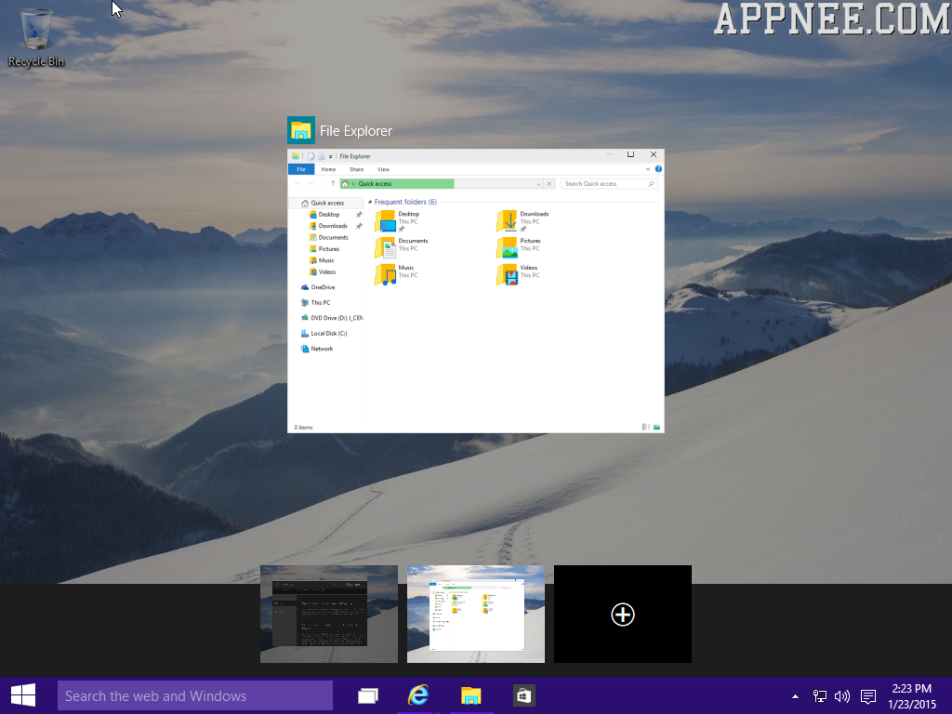
Task: Expand the ribbon using the chevron
Action: pyautogui.click(x=648, y=169)
